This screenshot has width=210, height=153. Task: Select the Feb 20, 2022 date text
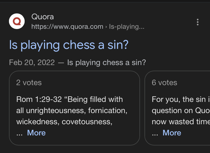[32, 62]
